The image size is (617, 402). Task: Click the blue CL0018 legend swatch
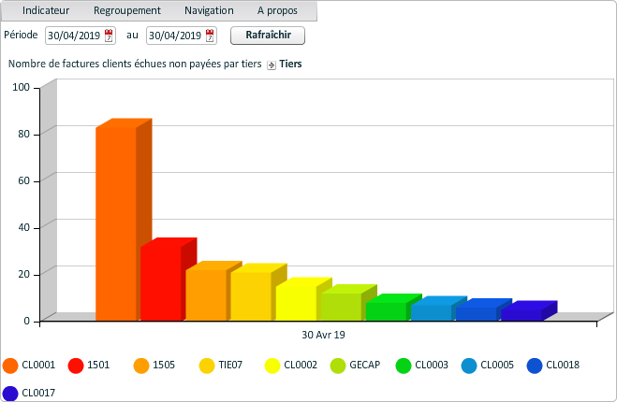(535, 366)
